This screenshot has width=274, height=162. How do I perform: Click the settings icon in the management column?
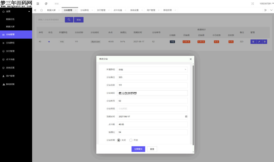(264, 42)
